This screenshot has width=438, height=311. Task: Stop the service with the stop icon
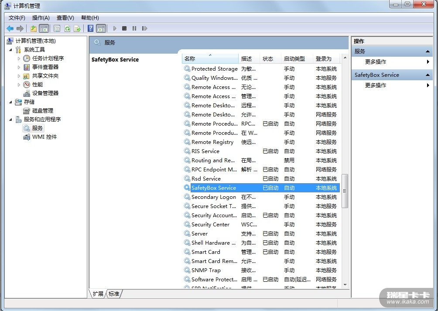click(124, 28)
